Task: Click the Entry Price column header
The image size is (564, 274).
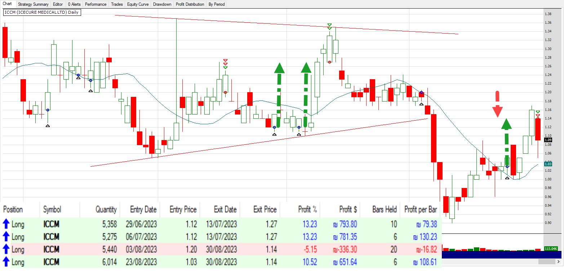Action: point(183,210)
